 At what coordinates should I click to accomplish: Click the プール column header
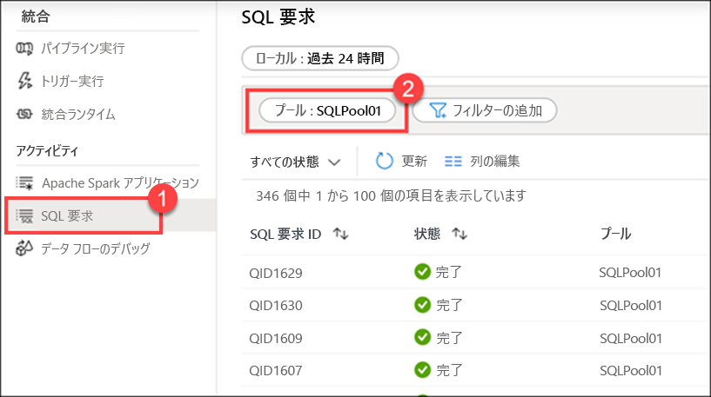pyautogui.click(x=616, y=234)
